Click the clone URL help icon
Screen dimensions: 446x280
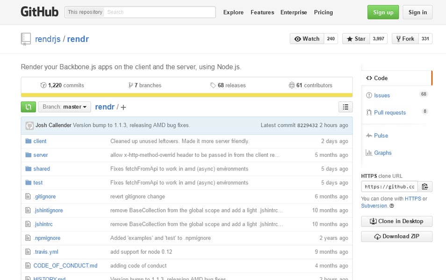392,206
